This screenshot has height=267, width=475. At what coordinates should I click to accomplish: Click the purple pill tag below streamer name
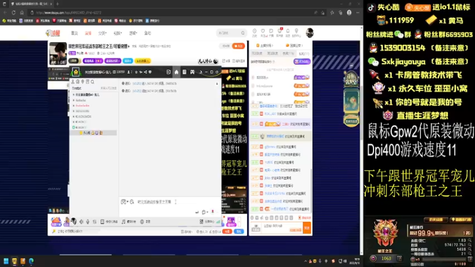[93, 61]
